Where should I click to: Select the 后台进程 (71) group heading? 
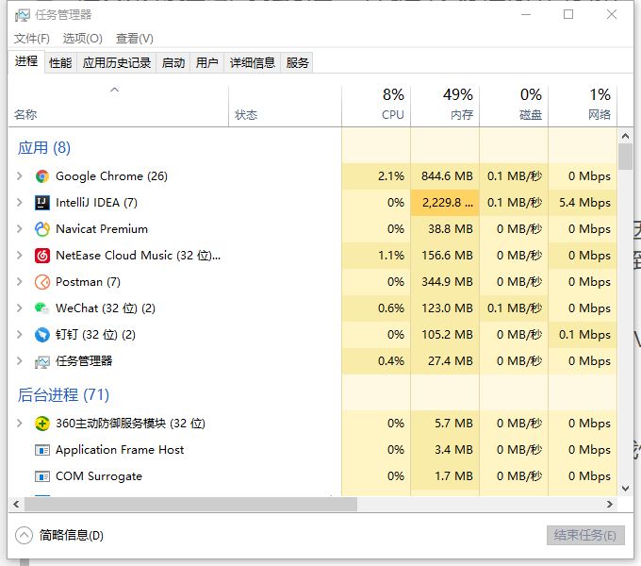tap(63, 395)
